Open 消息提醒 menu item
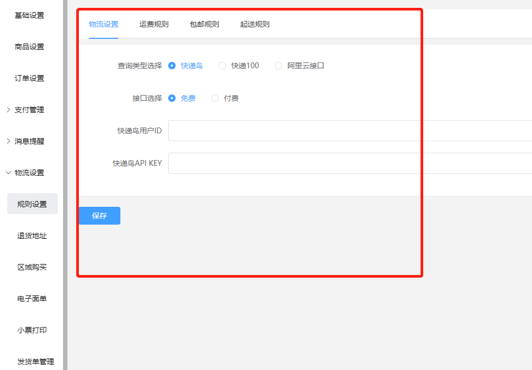The width and height of the screenshot is (532, 370). coord(29,141)
